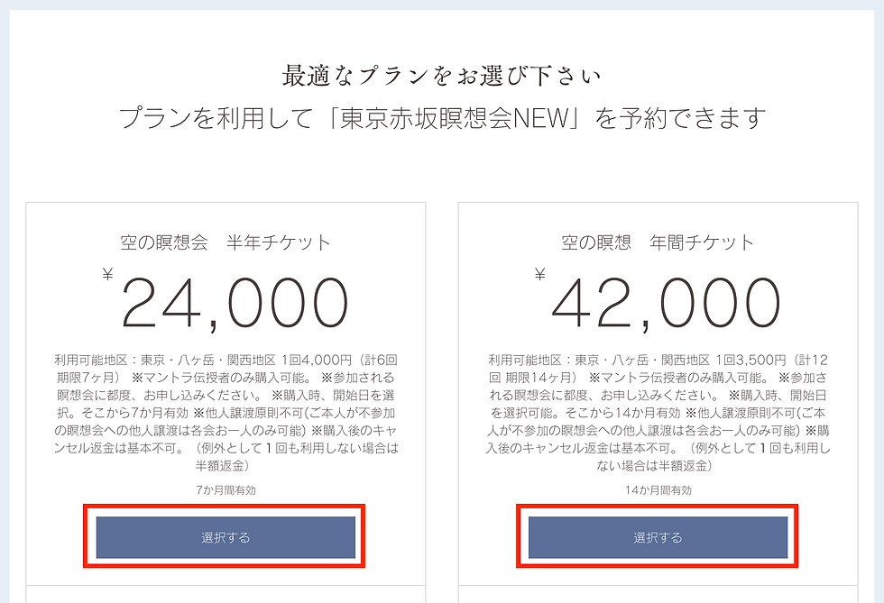Click the plan title 空の瞑想 年間チケット

click(658, 242)
